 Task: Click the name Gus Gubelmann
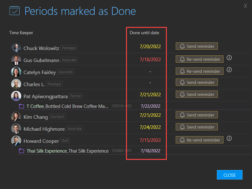coord(41,60)
